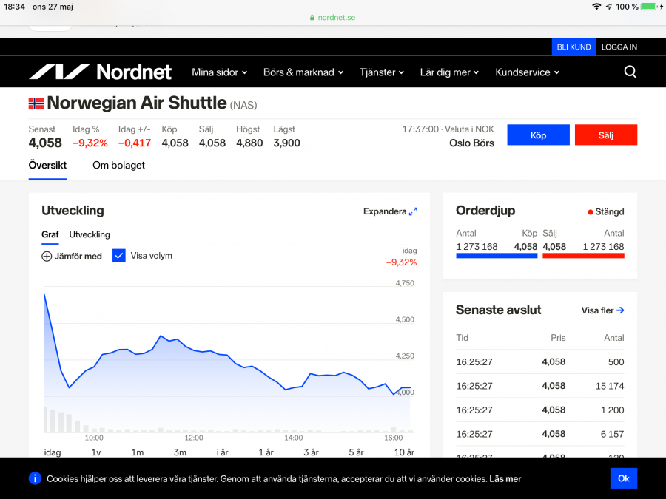Click the Nordnet logo
This screenshot has width=666, height=499.
click(100, 72)
